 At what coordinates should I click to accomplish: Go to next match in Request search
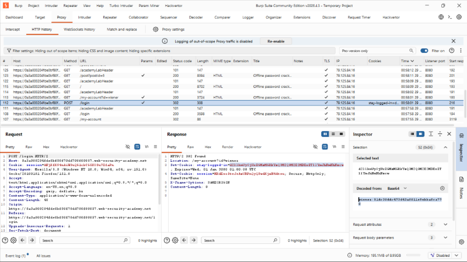click(32, 240)
